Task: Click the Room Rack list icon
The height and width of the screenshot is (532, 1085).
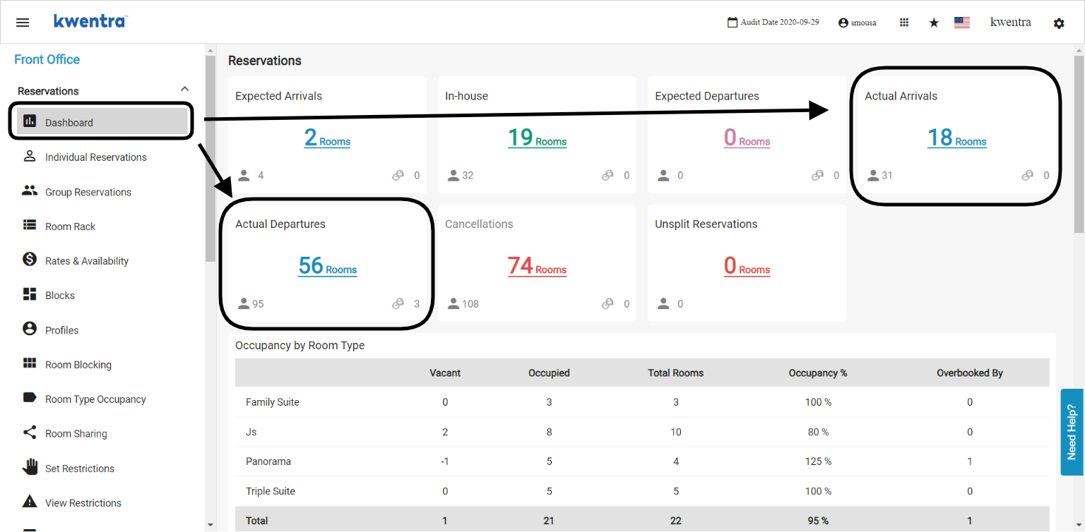Action: 30,225
